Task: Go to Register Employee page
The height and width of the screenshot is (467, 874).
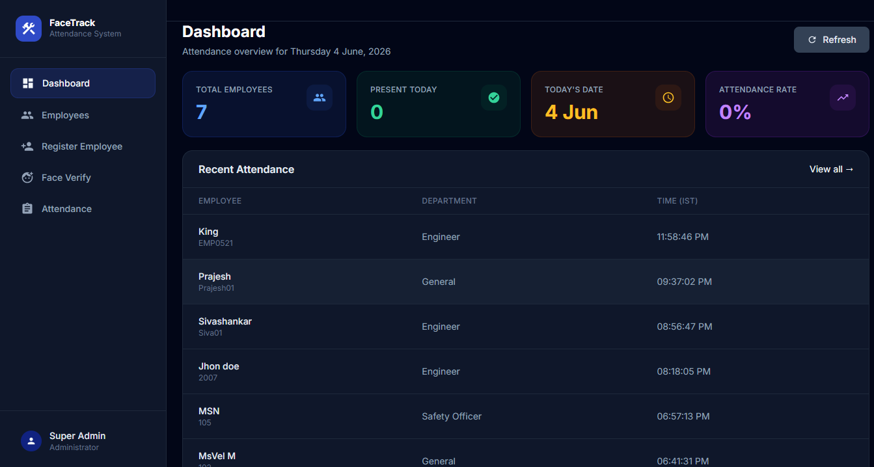Action: [x=83, y=146]
